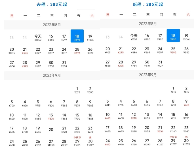Select August 31 return at ¥727

coord(160,64)
